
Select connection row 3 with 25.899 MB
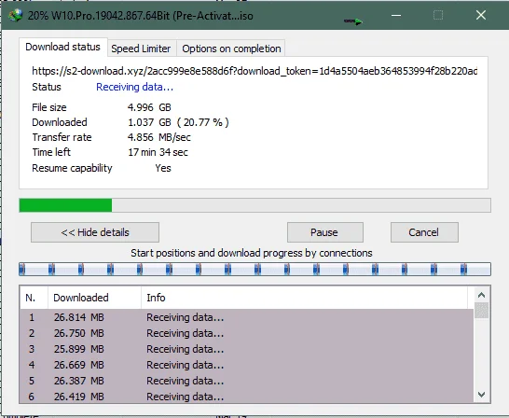coord(246,349)
